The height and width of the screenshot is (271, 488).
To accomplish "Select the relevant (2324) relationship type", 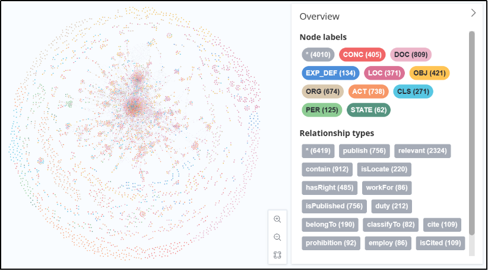I will tap(422, 151).
